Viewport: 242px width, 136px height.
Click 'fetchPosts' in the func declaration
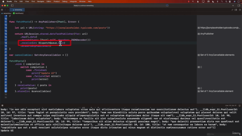(x=23, y=22)
